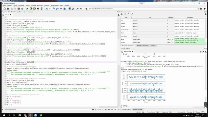Toggle case sensitive search option
Image resolution: width=208 pixels, height=117 pixels.
[x=112, y=110]
